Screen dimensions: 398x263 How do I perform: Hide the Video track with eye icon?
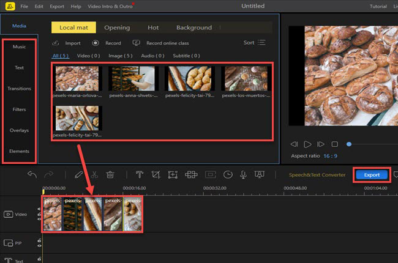[39, 219]
